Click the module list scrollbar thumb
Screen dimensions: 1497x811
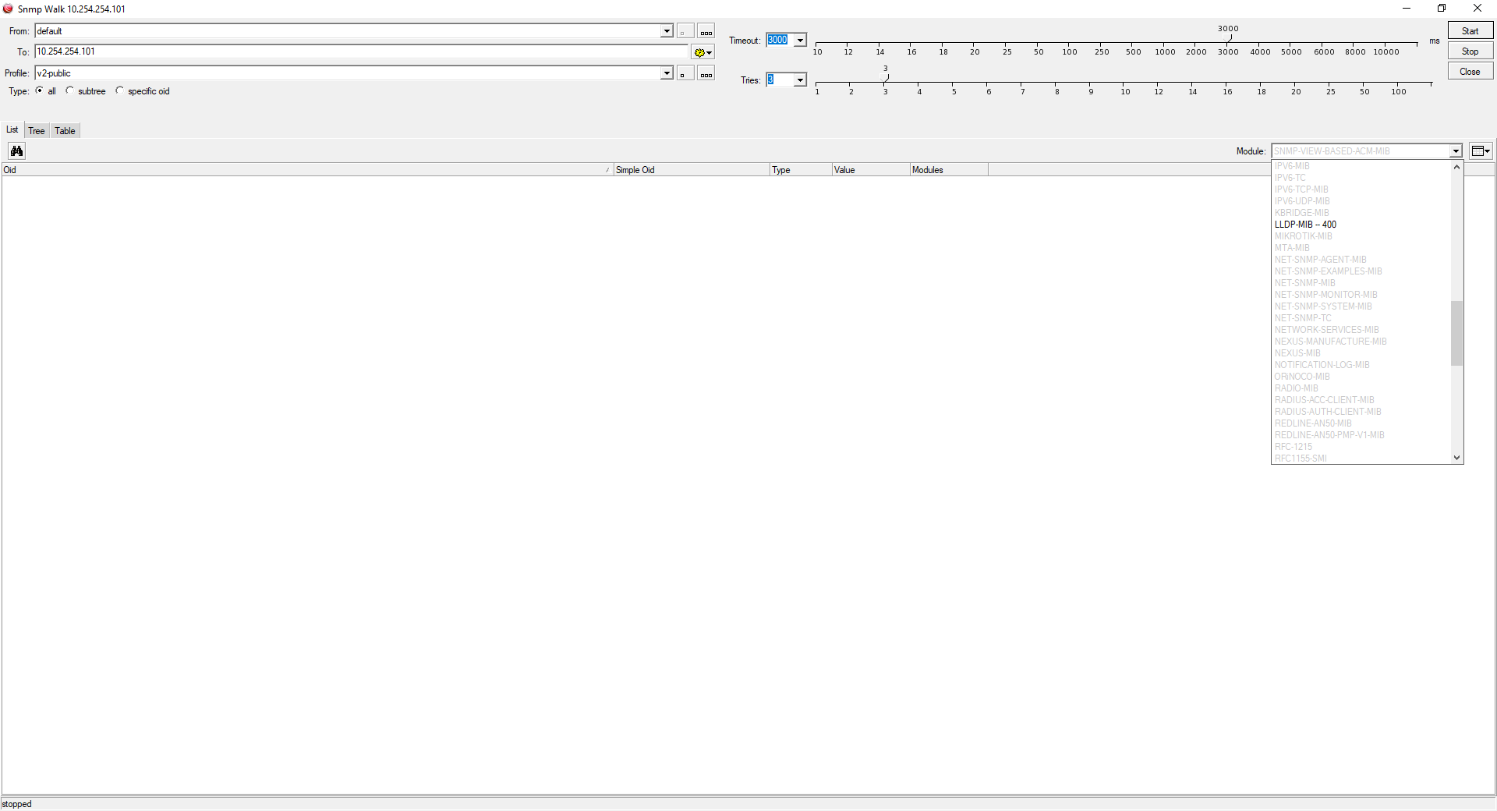[1456, 333]
